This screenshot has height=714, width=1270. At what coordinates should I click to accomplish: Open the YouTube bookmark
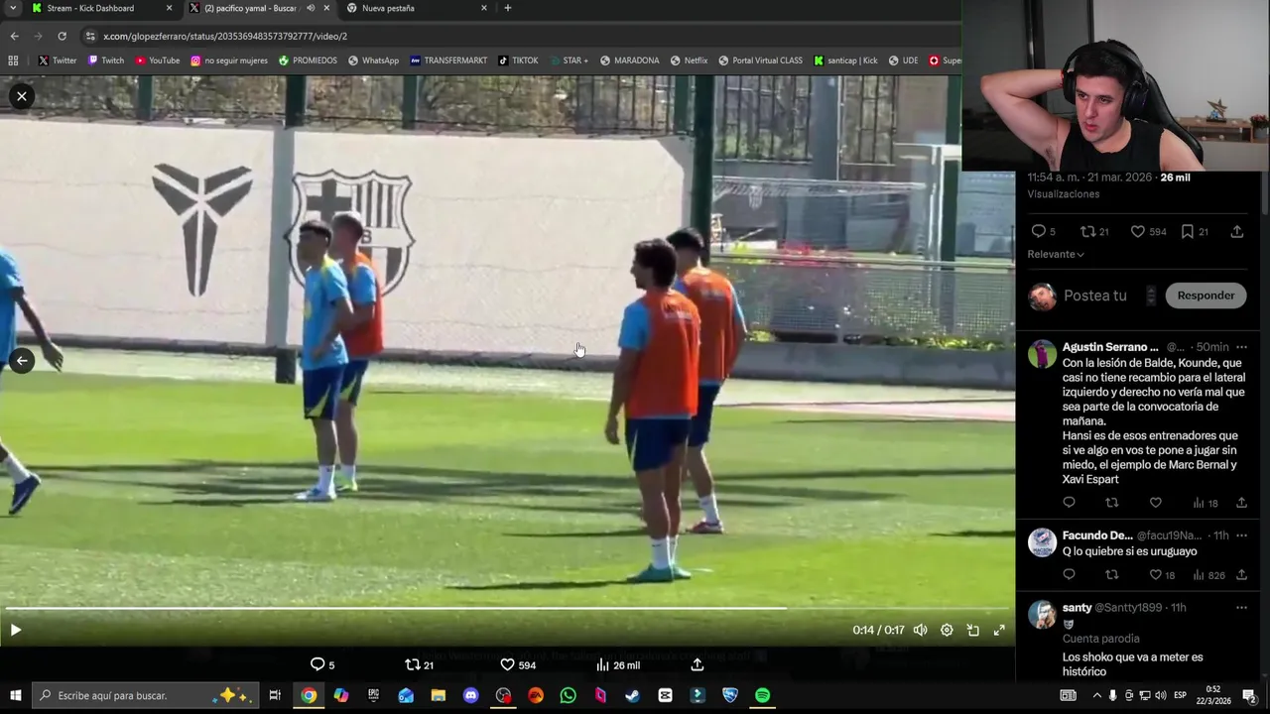(x=157, y=60)
